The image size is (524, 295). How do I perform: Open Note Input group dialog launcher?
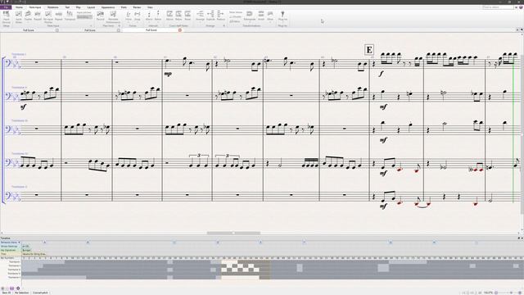click(x=91, y=25)
